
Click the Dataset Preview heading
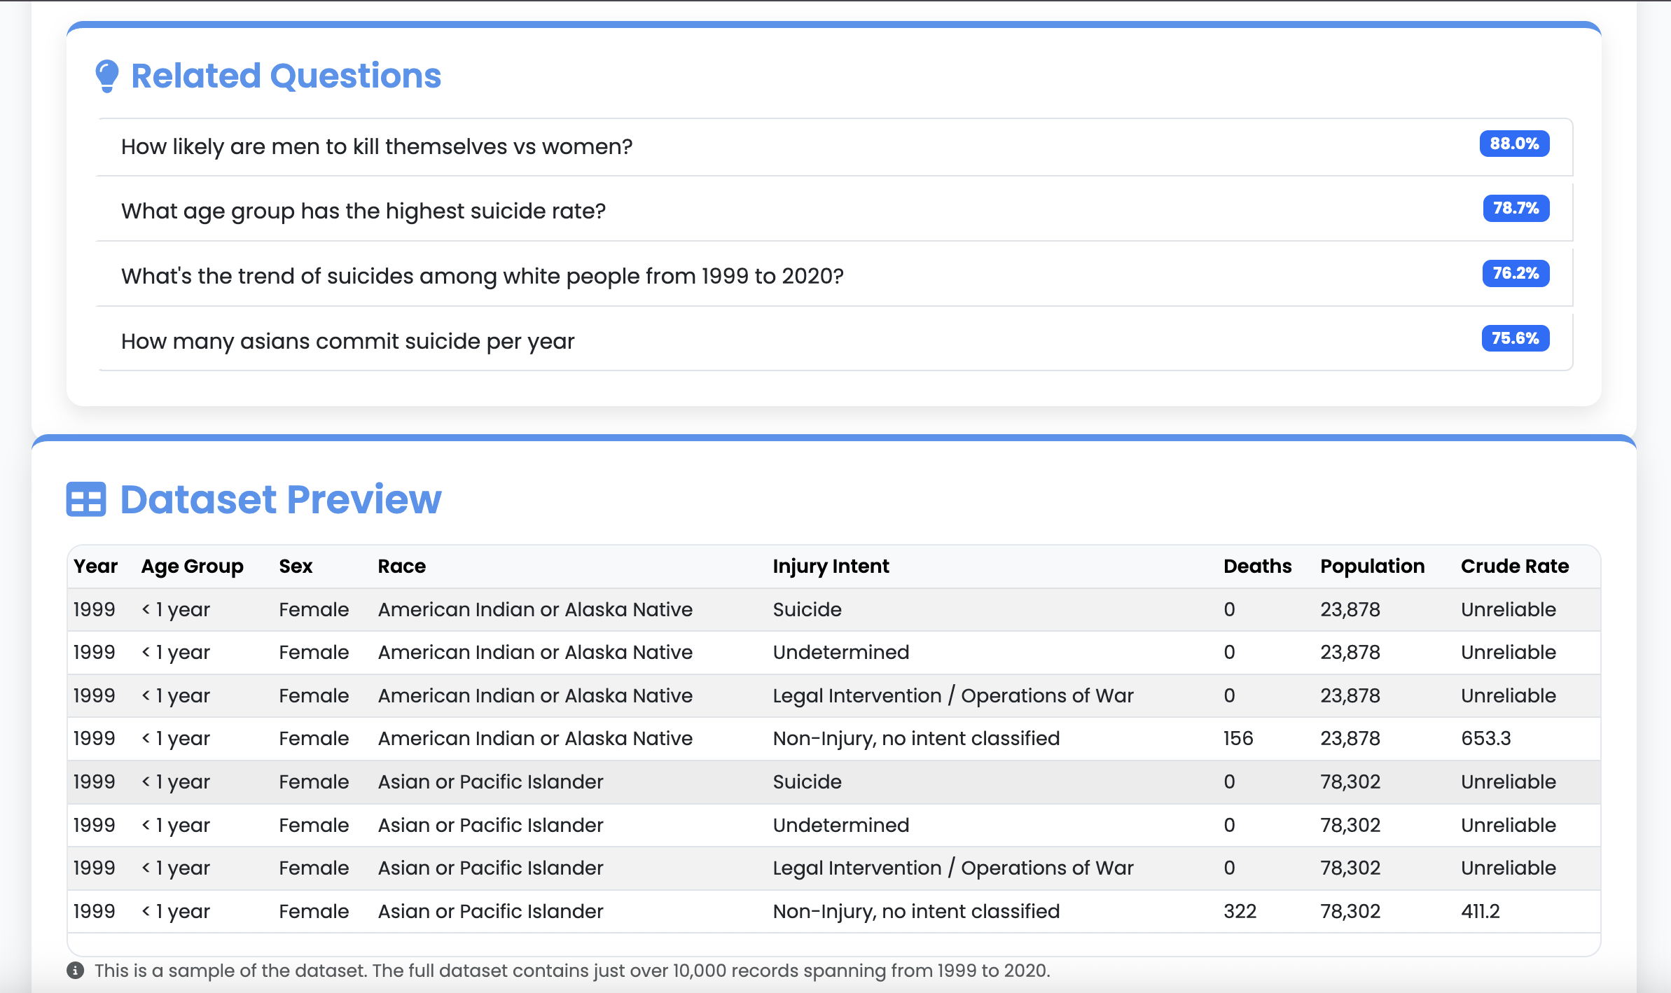pyautogui.click(x=281, y=499)
